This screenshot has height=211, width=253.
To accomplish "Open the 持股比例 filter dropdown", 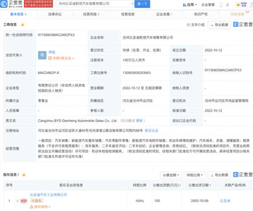I will click(194, 175).
